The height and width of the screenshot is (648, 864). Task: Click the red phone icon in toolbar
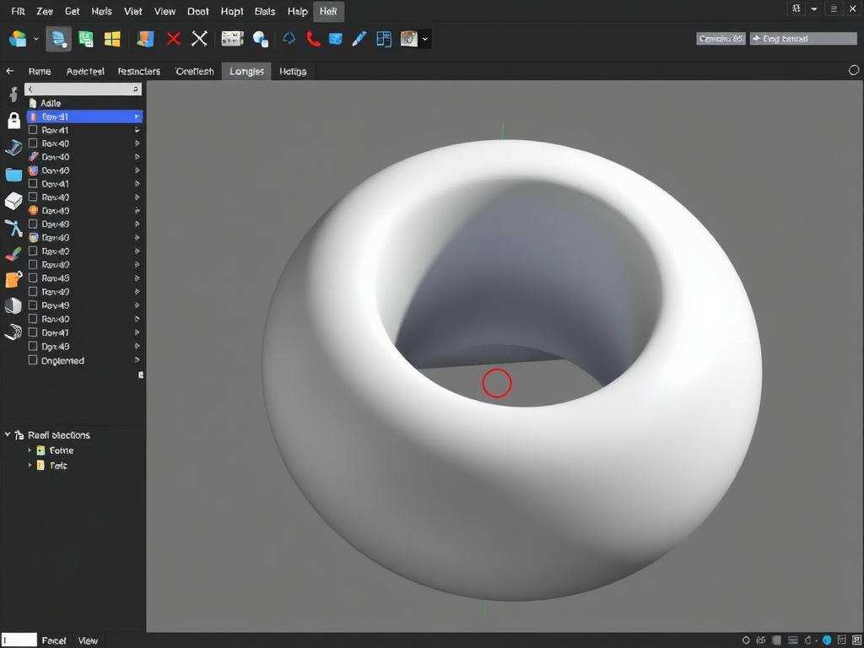click(x=313, y=39)
